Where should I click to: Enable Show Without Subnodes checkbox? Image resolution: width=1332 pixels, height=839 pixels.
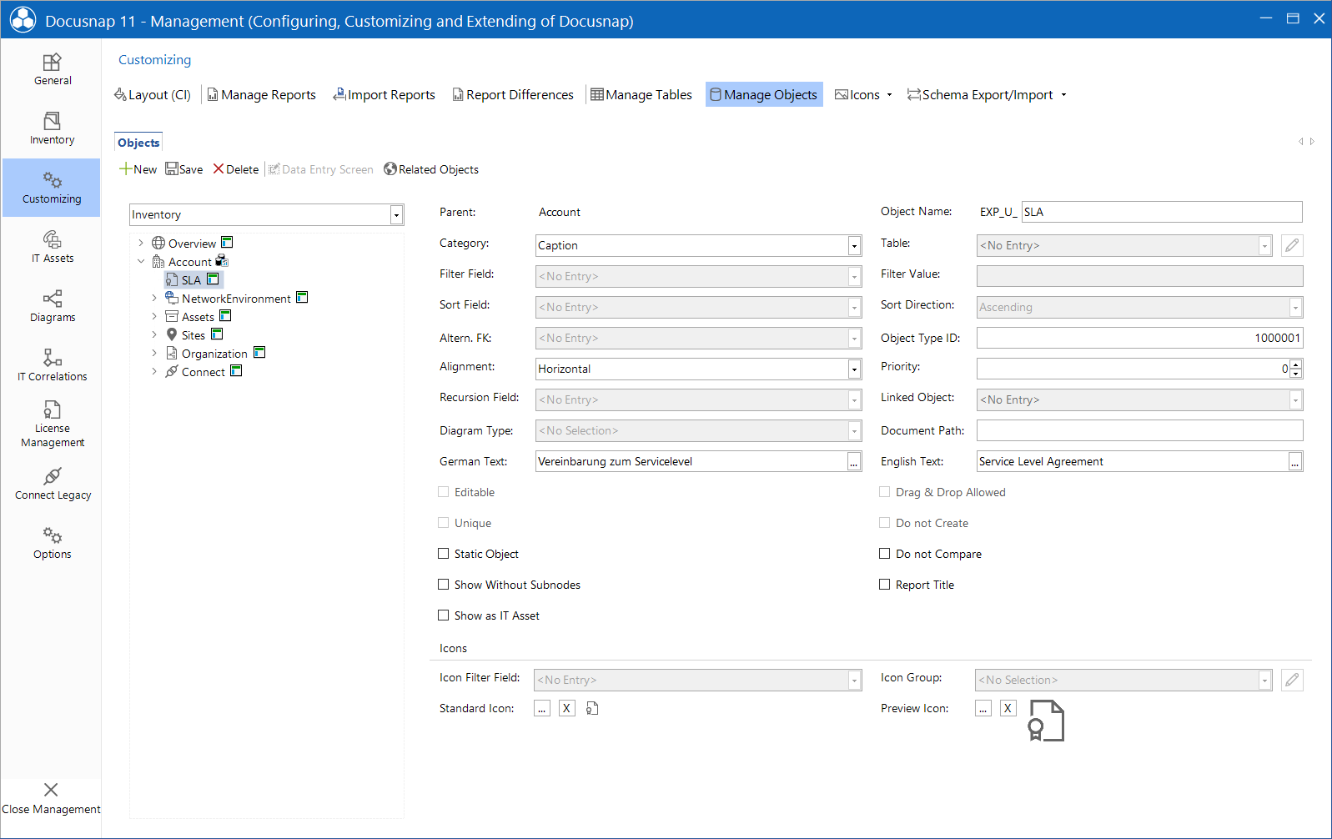(444, 585)
